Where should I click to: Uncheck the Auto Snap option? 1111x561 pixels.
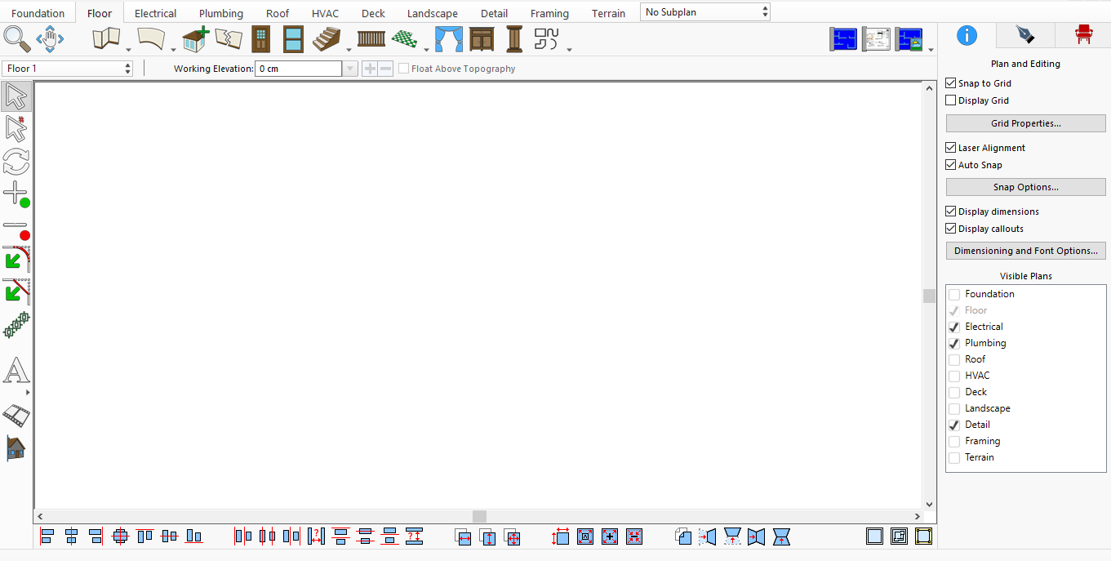tap(950, 165)
